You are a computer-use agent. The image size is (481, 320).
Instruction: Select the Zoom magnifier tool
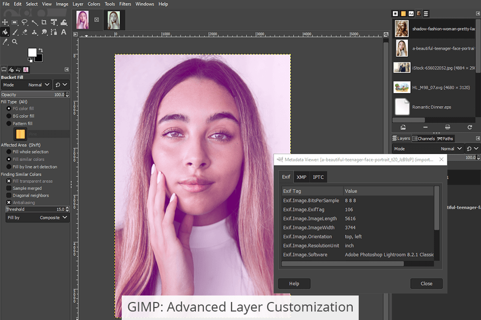pos(15,41)
